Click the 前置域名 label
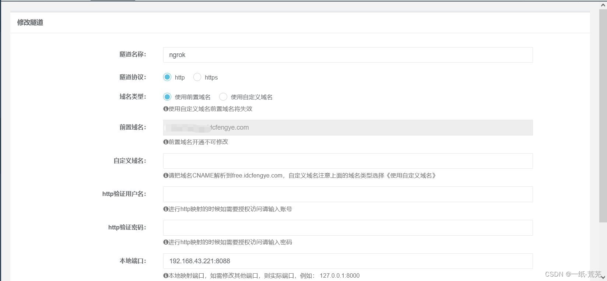The height and width of the screenshot is (281, 607). coord(133,127)
